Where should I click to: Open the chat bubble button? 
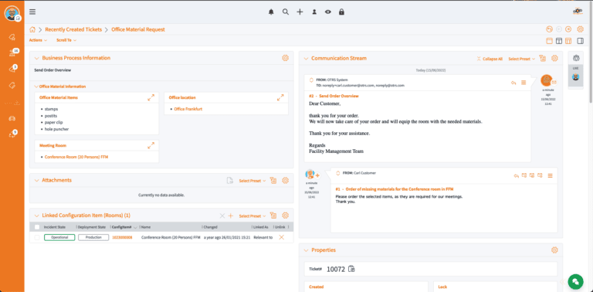[x=575, y=281]
